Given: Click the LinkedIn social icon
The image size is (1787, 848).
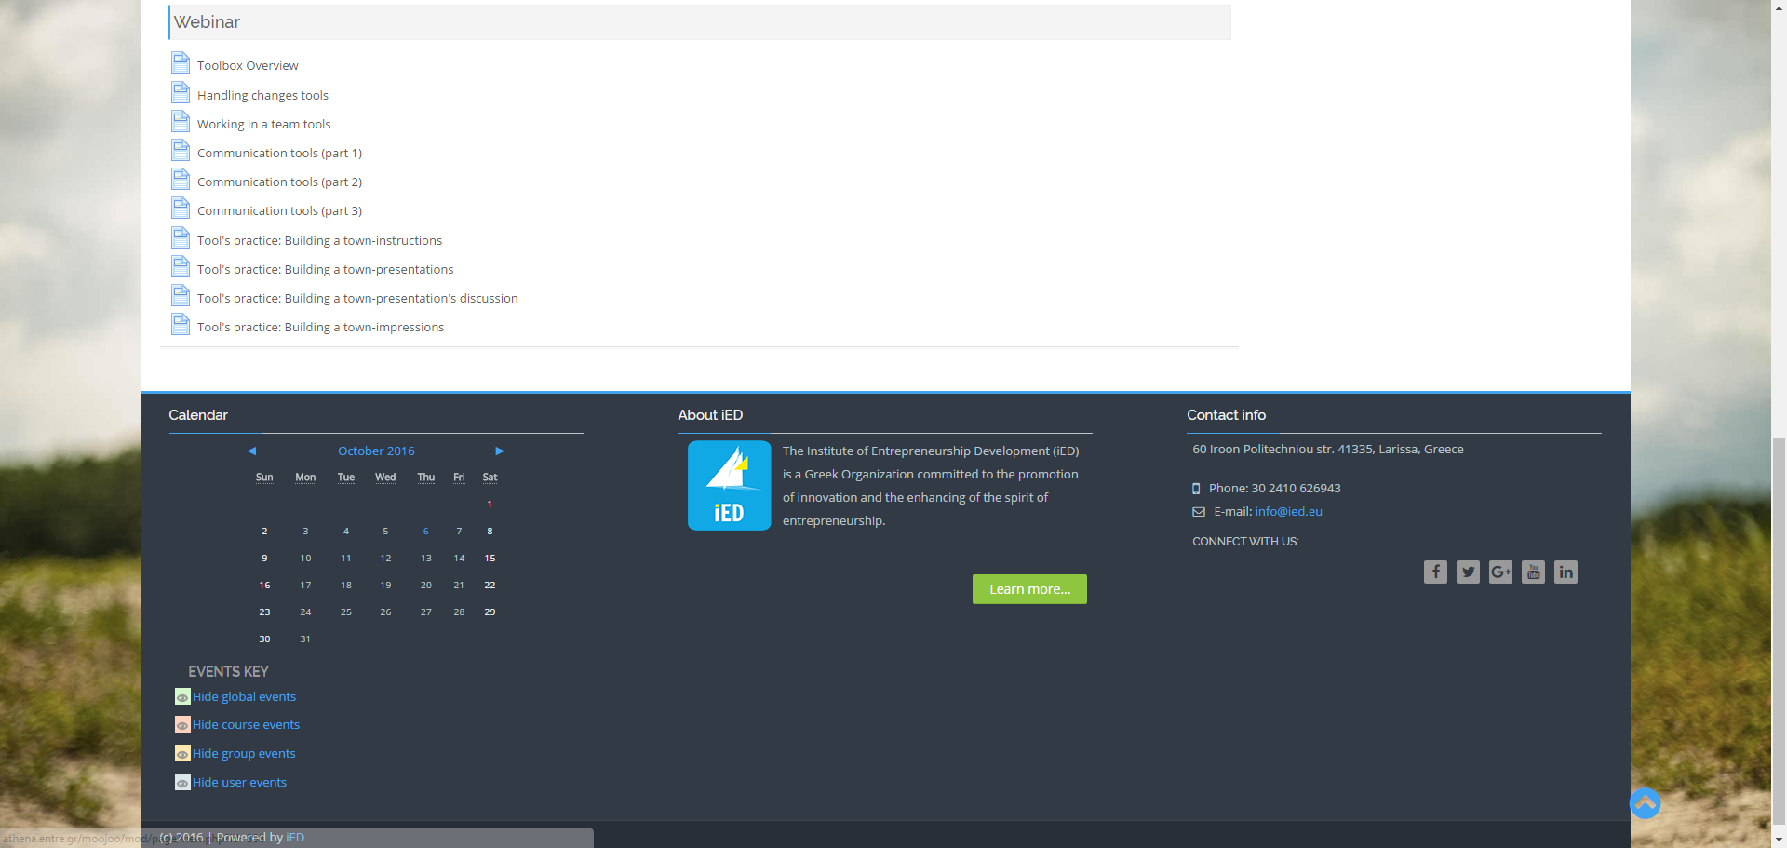Looking at the screenshot, I should [1565, 572].
